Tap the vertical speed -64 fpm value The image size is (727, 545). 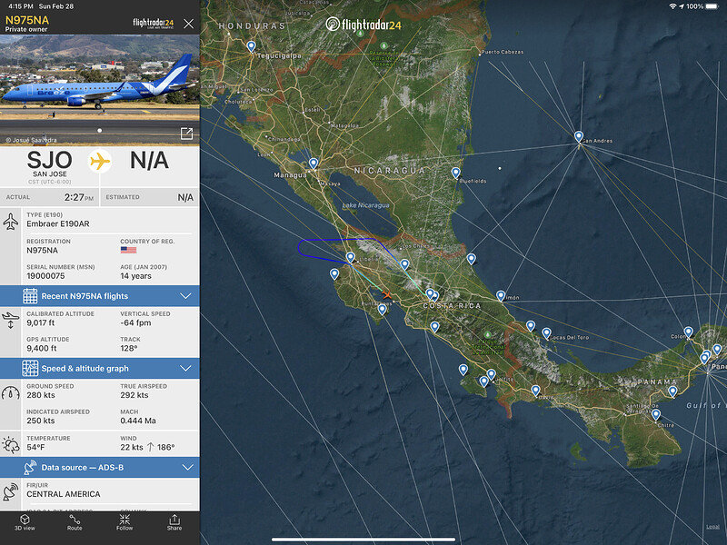pos(135,322)
